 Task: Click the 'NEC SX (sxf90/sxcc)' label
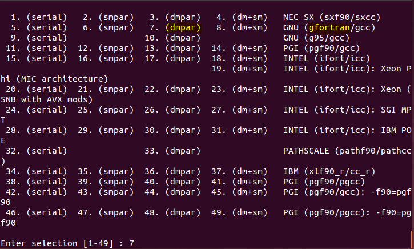point(332,18)
